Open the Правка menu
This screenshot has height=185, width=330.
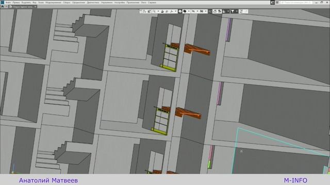coord(16,3)
